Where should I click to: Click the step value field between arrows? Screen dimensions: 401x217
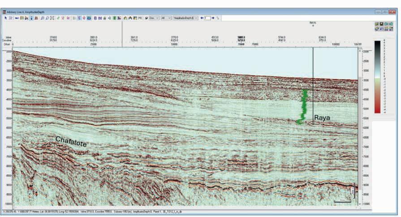pos(207,18)
